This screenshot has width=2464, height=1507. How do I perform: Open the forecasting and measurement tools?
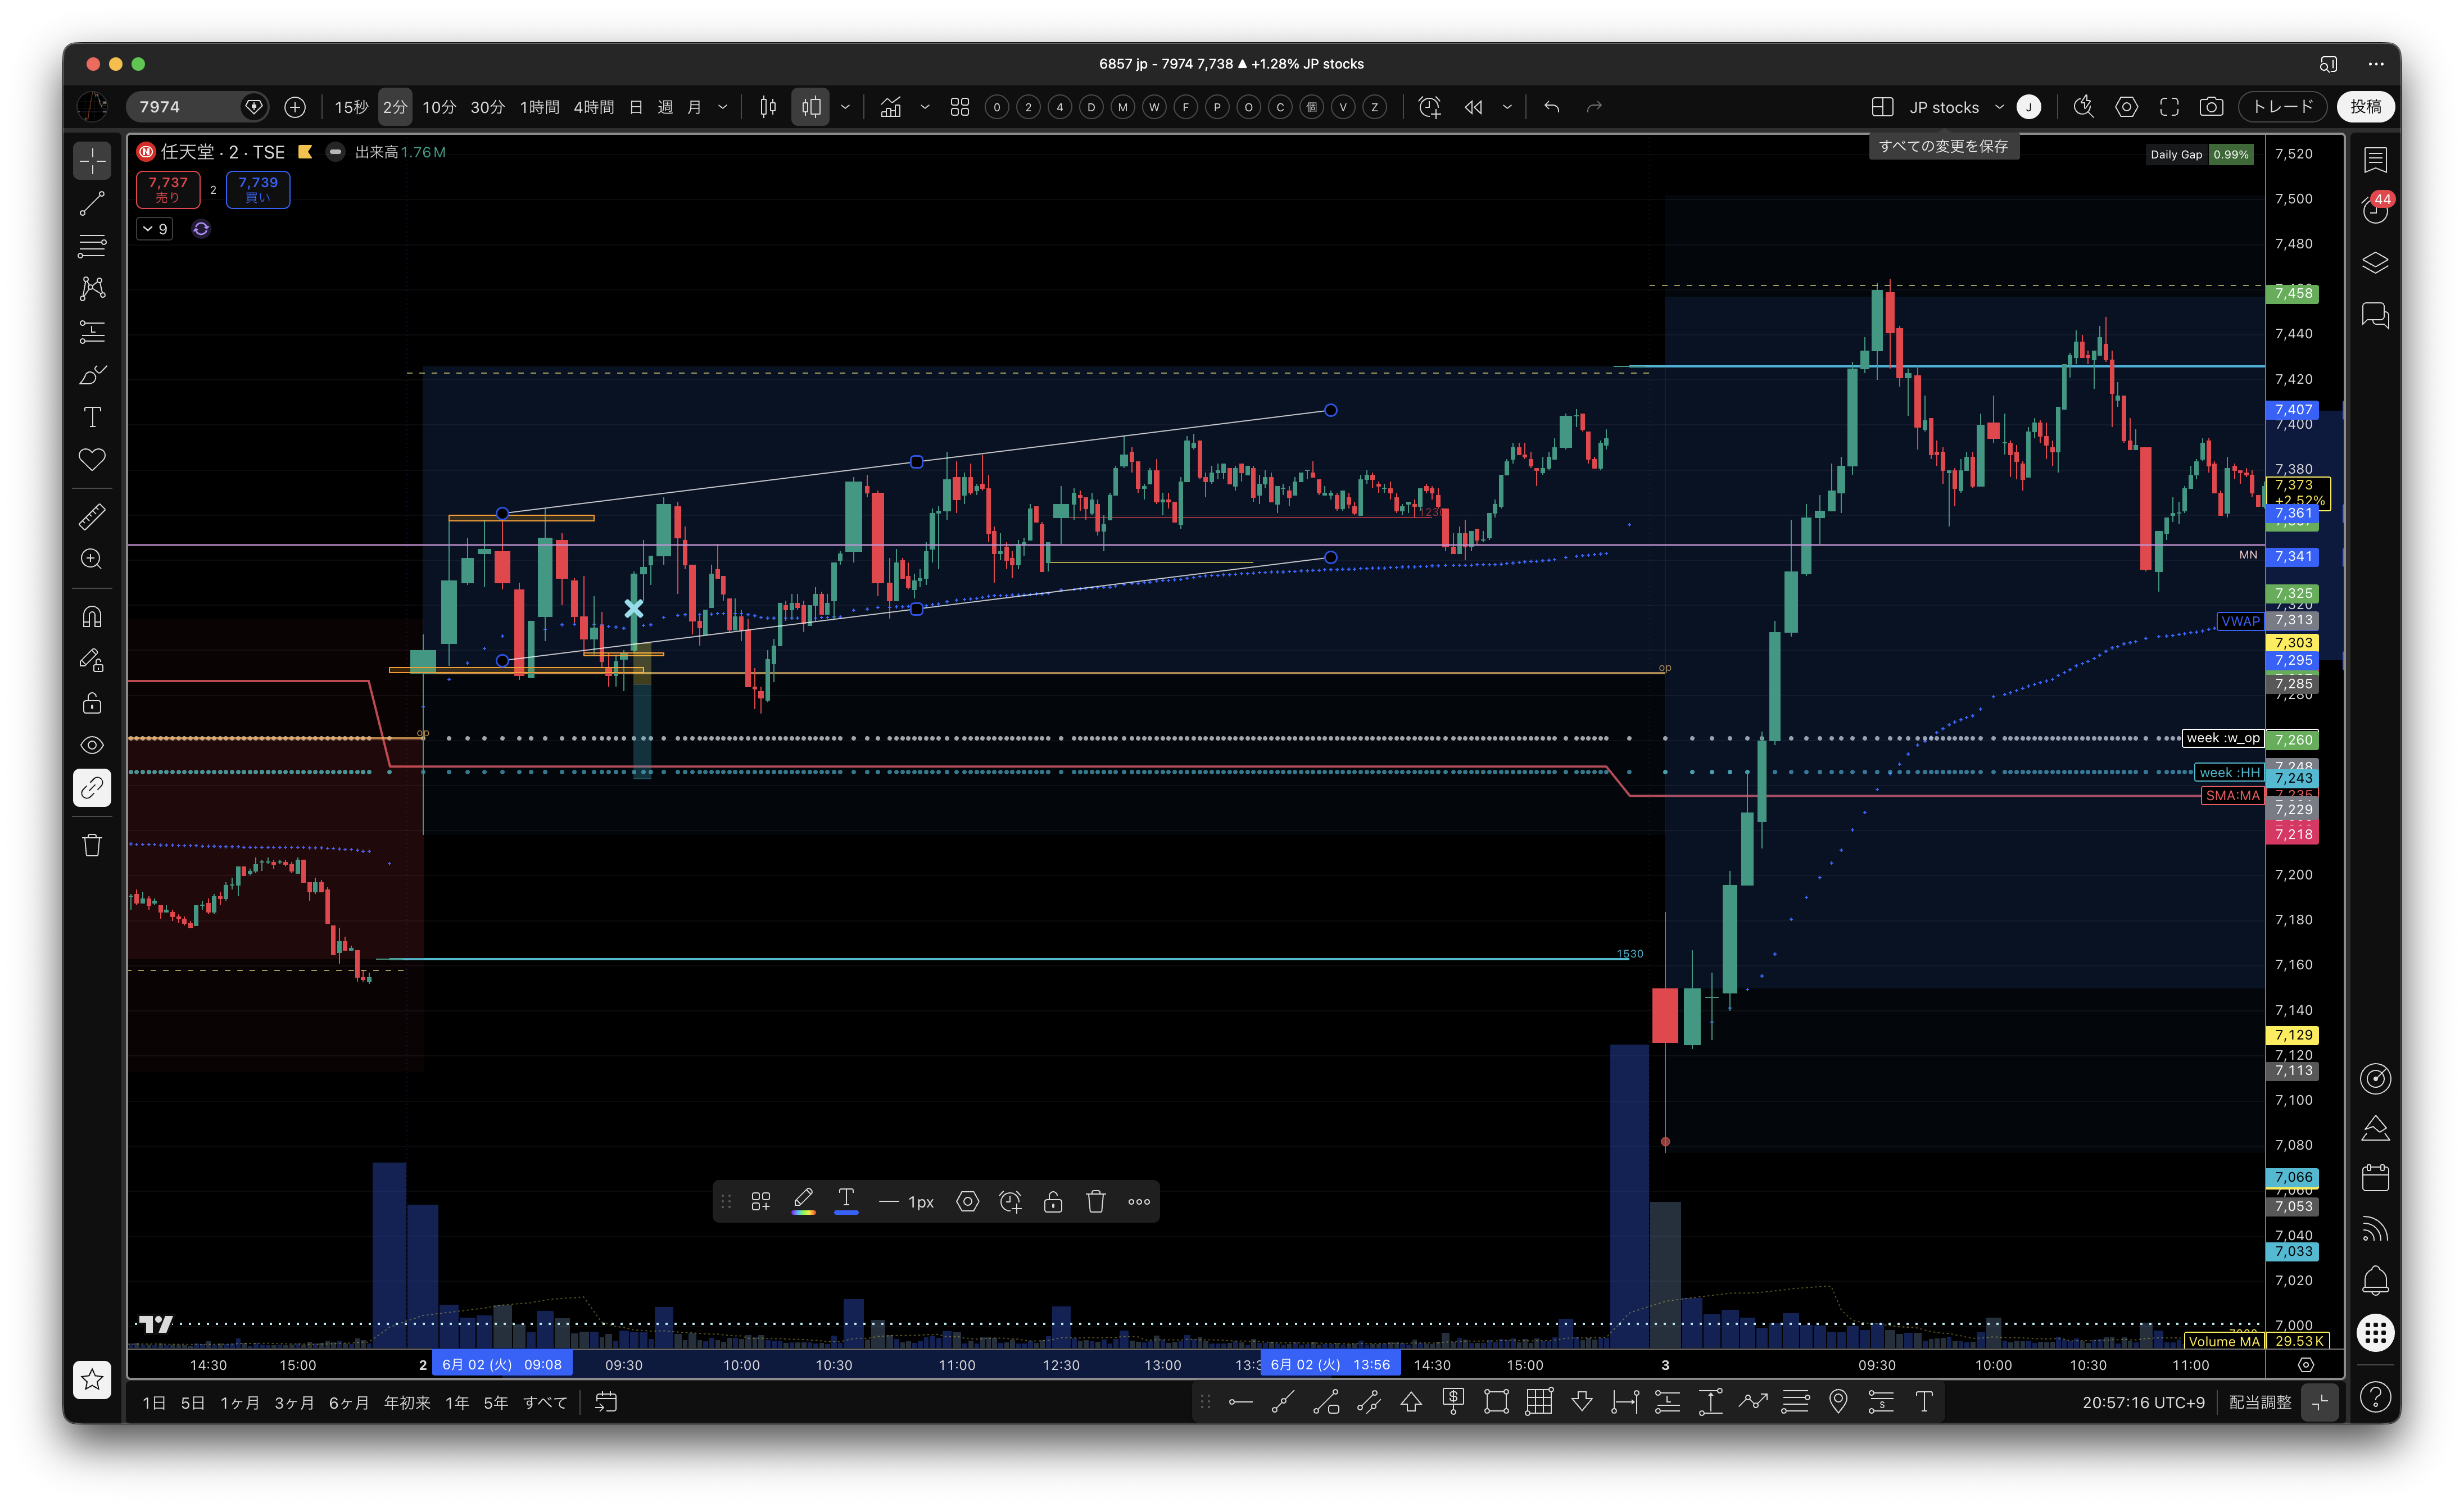(x=92, y=332)
